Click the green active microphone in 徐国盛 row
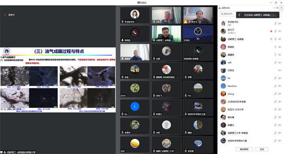Screen dimensions: 284x154 275,39
